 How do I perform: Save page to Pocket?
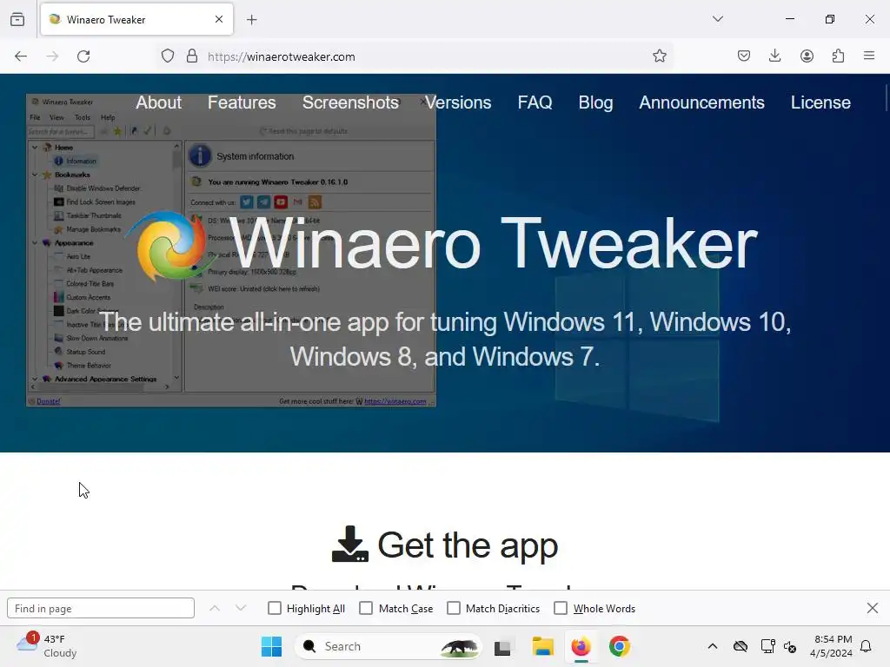(744, 56)
